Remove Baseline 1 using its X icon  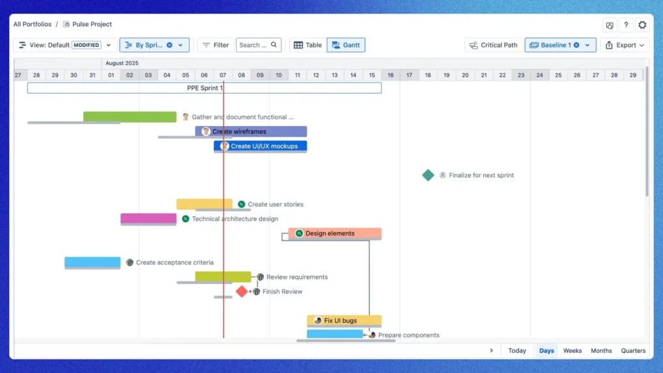(576, 45)
